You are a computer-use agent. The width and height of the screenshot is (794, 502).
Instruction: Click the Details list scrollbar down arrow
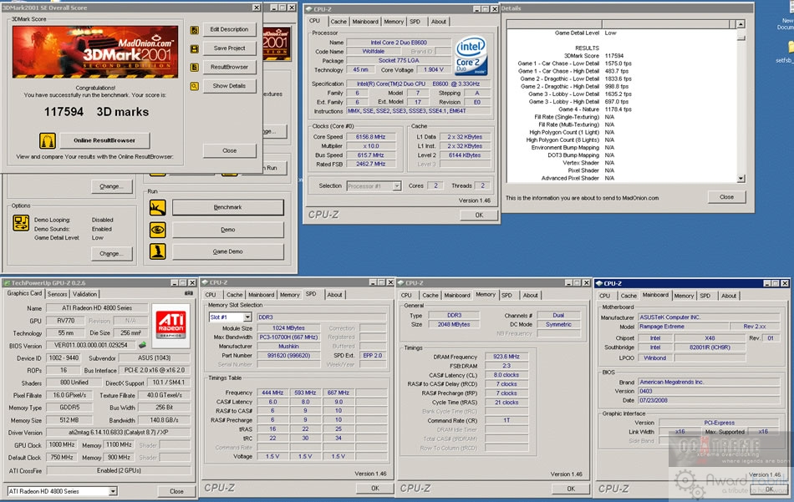coord(741,179)
